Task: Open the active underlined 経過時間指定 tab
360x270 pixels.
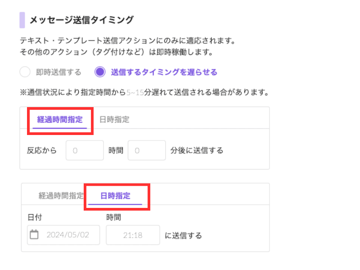Action: (x=60, y=120)
